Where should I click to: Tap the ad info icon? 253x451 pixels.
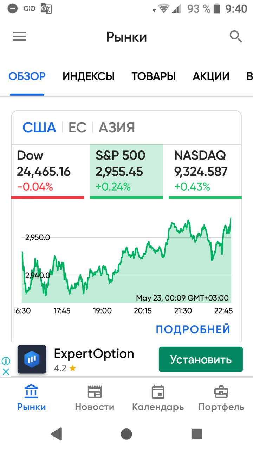tap(6, 361)
